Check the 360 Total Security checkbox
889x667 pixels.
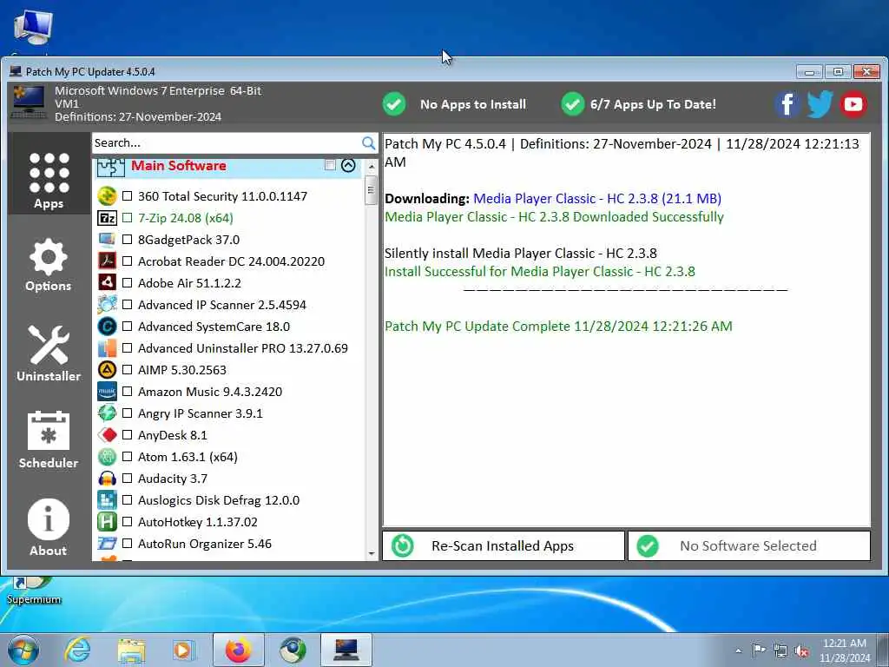pos(127,196)
